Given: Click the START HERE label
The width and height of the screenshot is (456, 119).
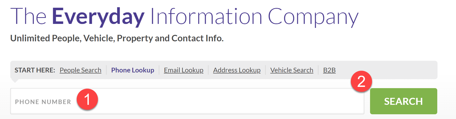Looking at the screenshot, I should pos(35,70).
